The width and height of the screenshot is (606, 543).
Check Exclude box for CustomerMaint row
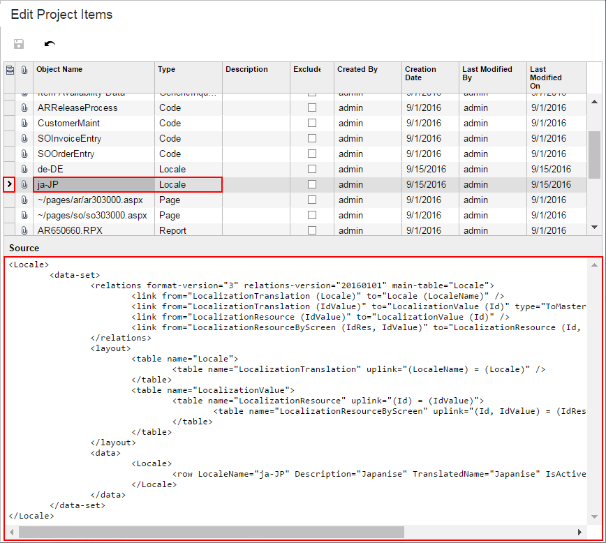pos(312,124)
